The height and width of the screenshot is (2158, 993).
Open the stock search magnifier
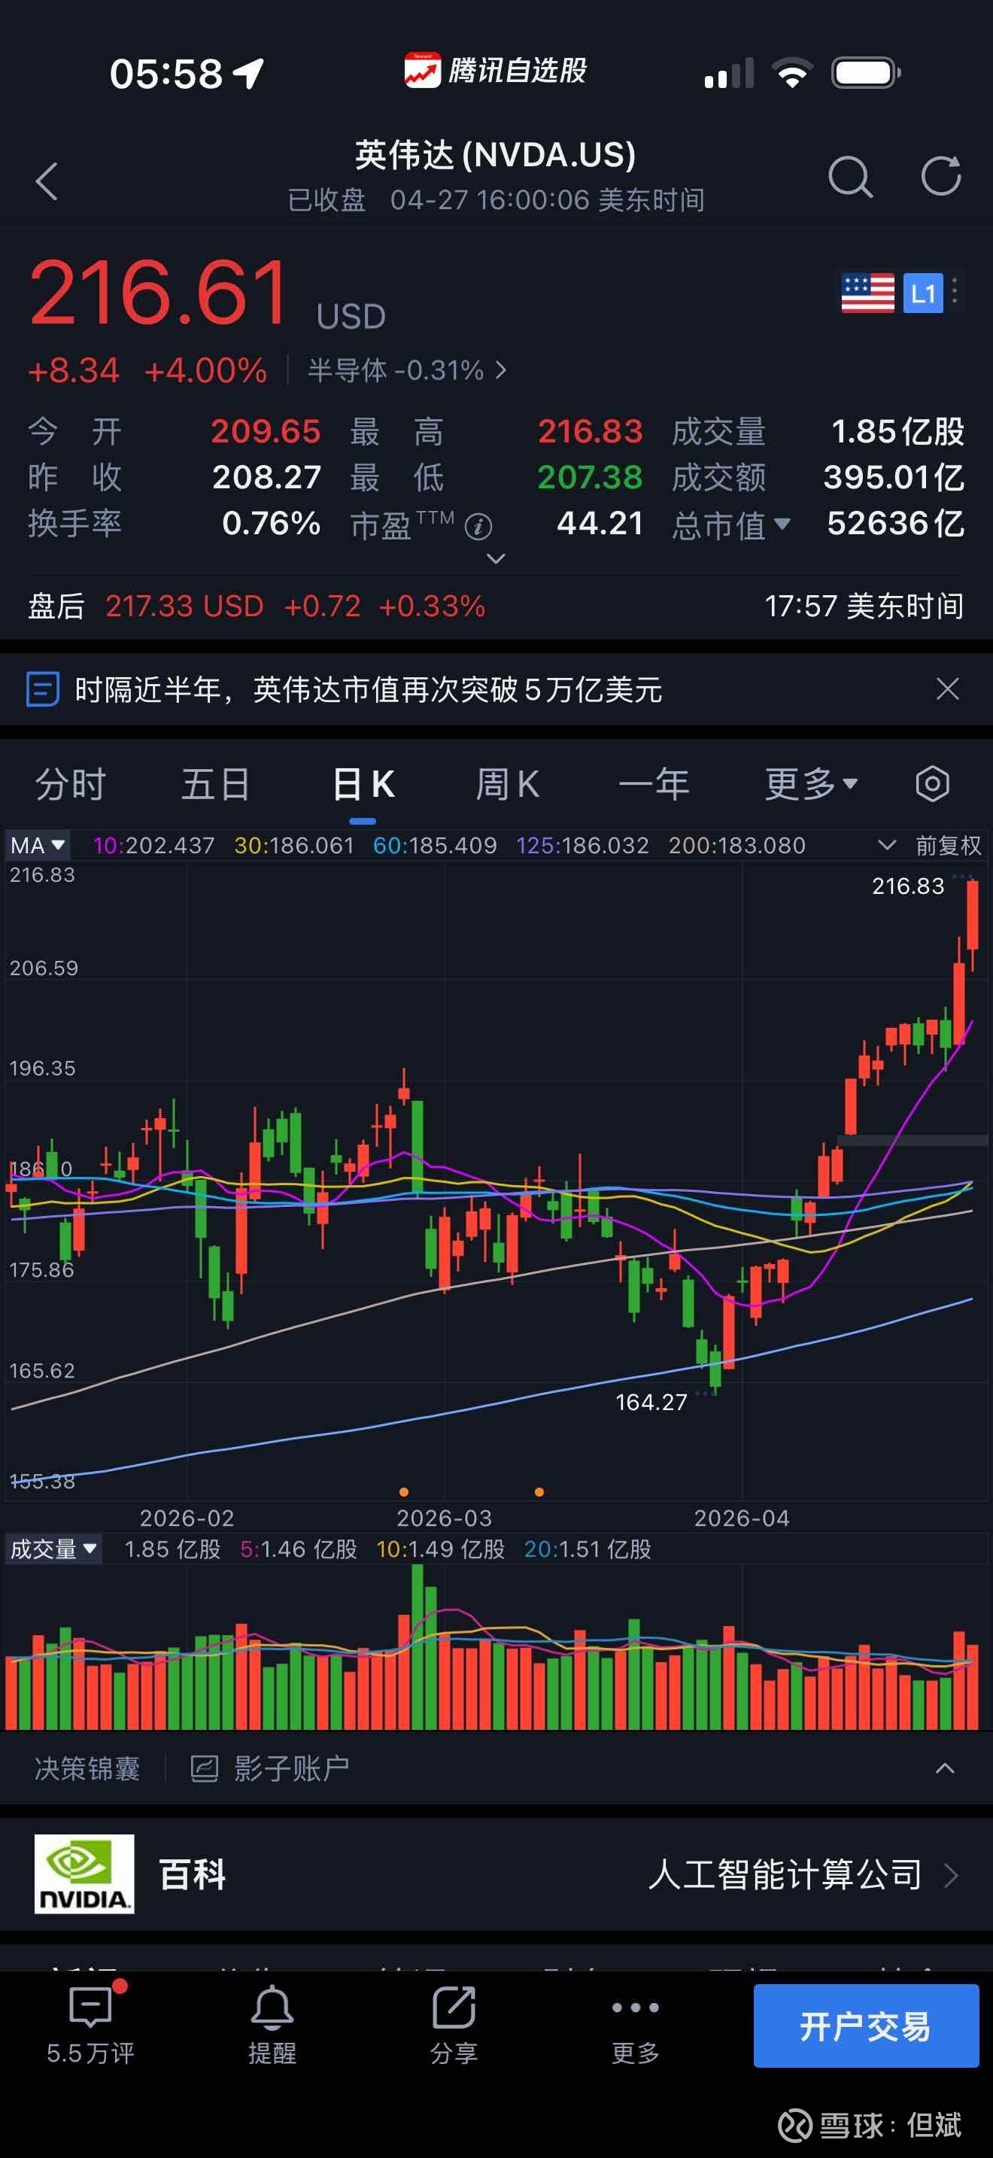(x=850, y=177)
